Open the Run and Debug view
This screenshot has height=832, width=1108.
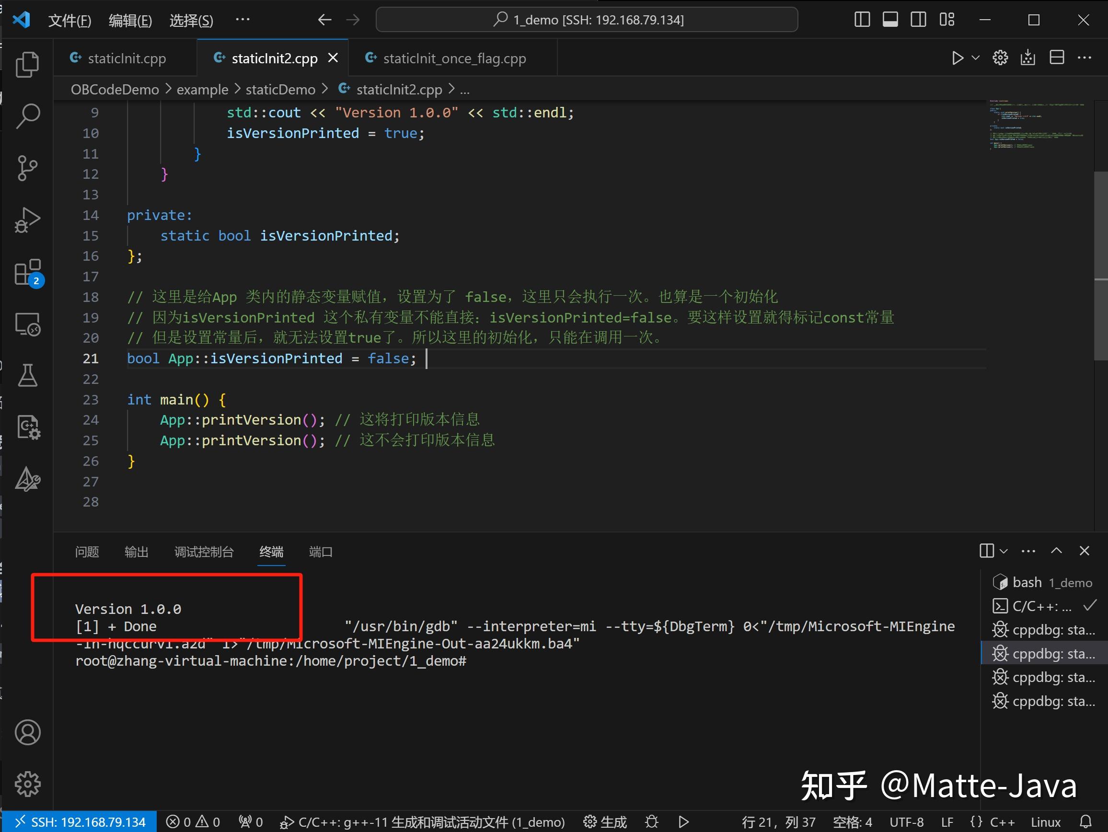tap(28, 219)
